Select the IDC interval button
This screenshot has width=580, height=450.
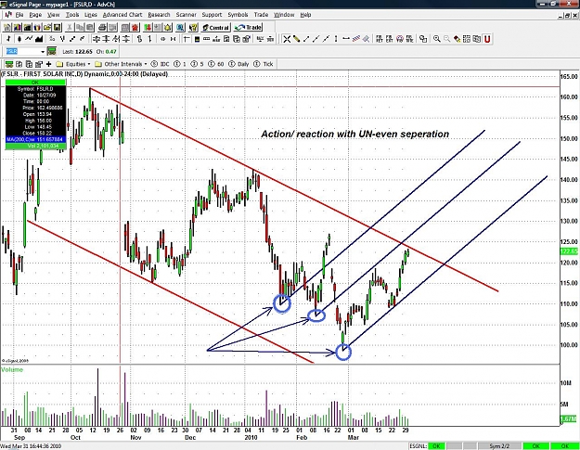(x=161, y=64)
